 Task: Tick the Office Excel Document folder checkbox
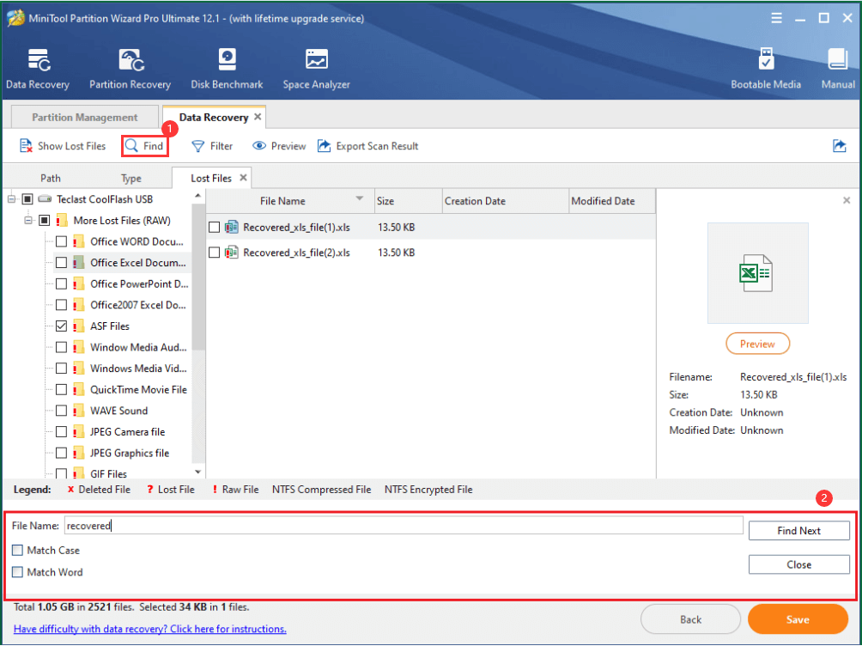click(62, 263)
